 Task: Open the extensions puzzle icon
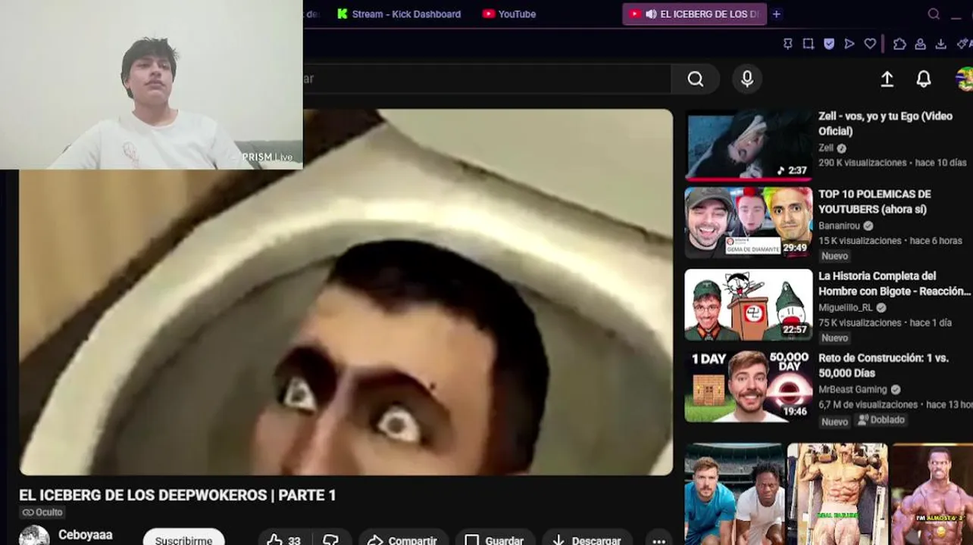tap(899, 44)
